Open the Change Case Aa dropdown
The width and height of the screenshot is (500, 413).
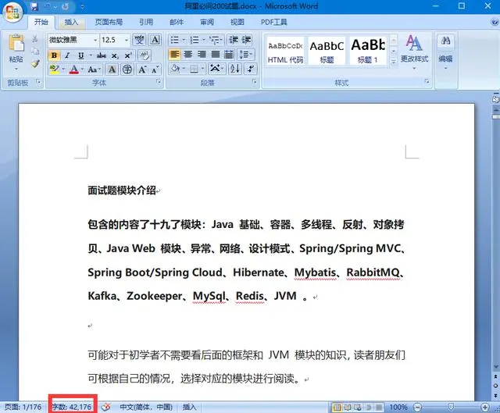click(x=95, y=69)
